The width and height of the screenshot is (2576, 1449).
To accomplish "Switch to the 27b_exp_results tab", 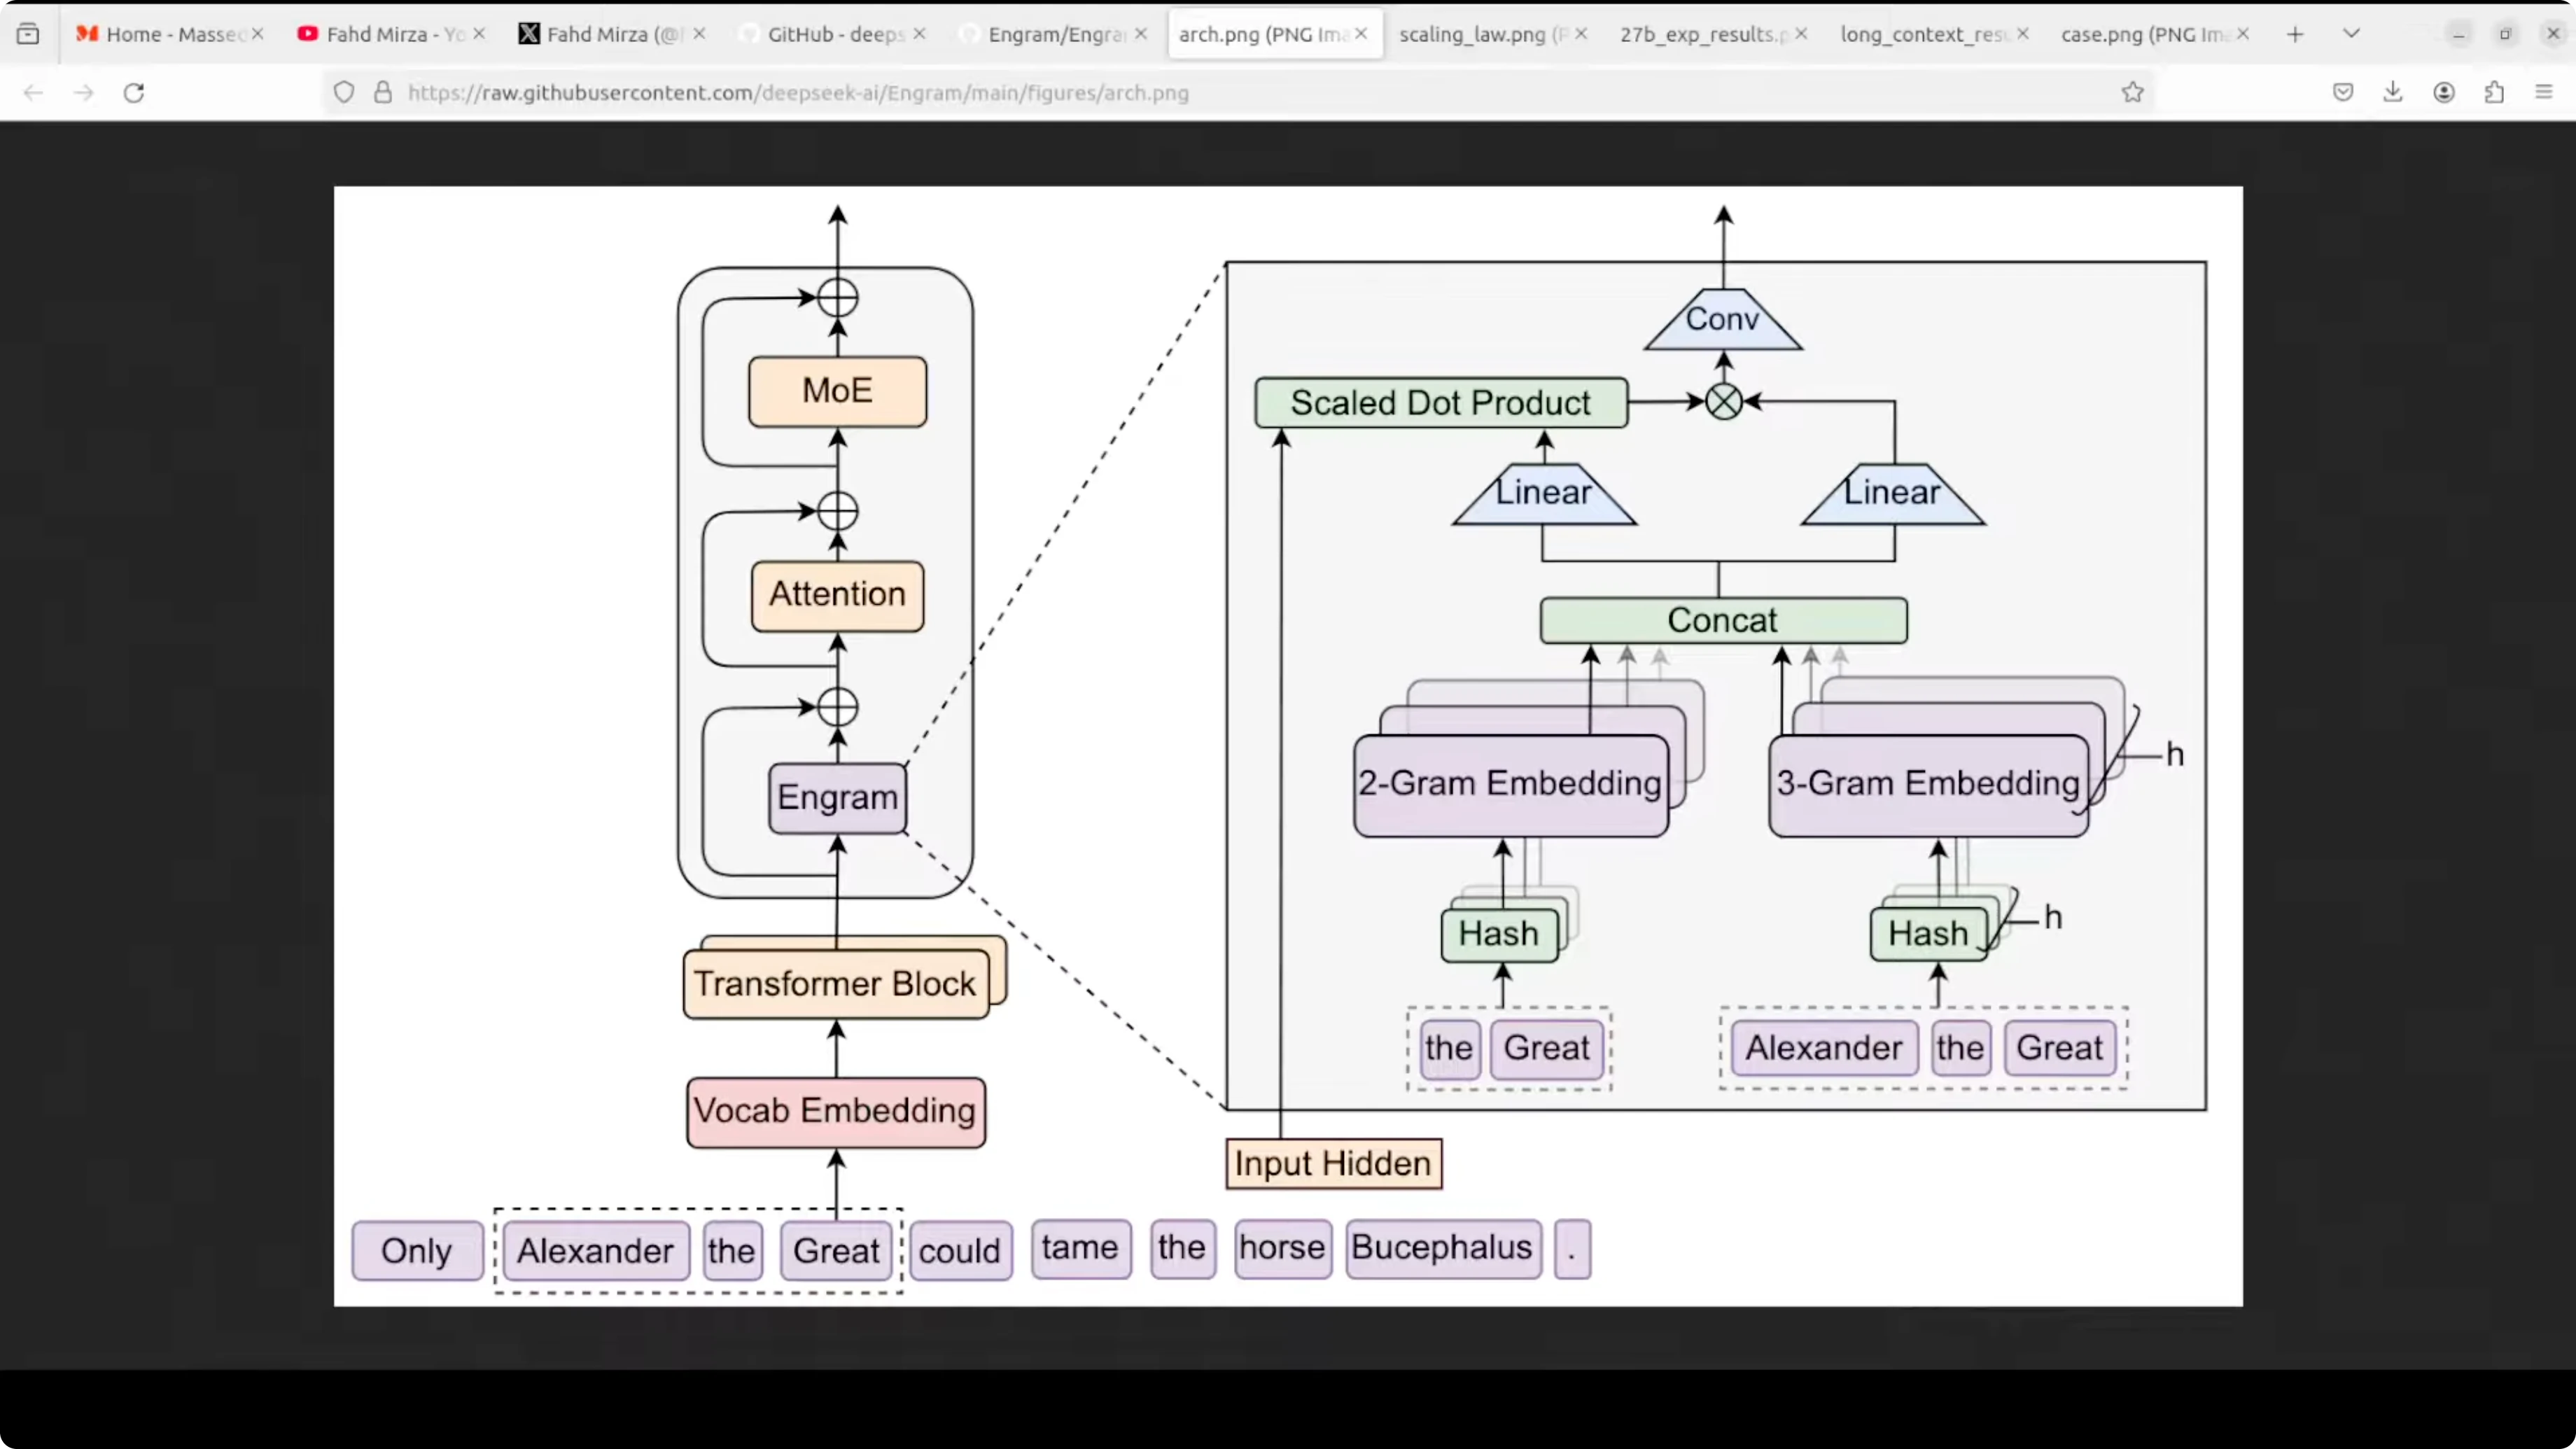I will 1696,34.
